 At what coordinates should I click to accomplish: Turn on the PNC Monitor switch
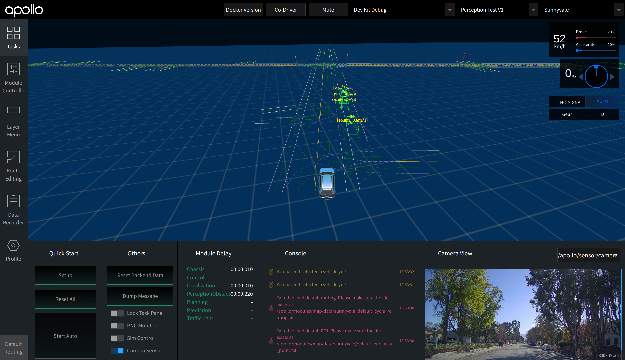[x=117, y=326]
